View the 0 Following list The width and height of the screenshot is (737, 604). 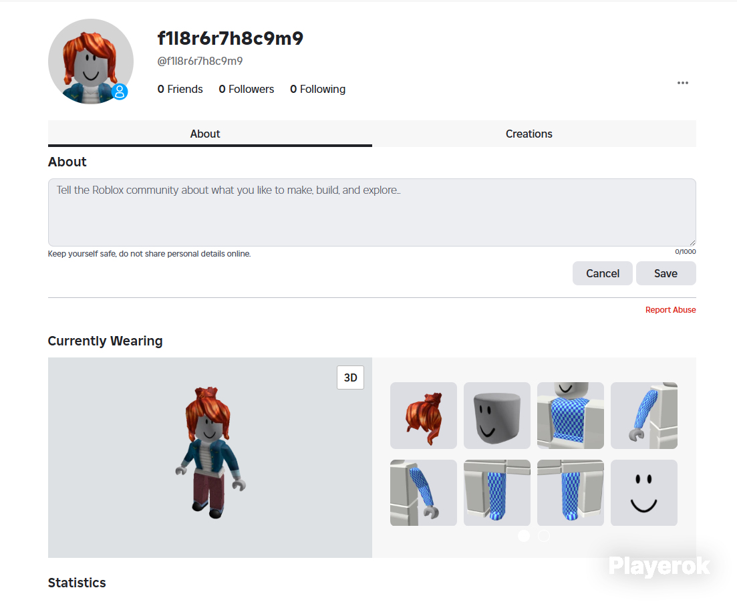318,90
